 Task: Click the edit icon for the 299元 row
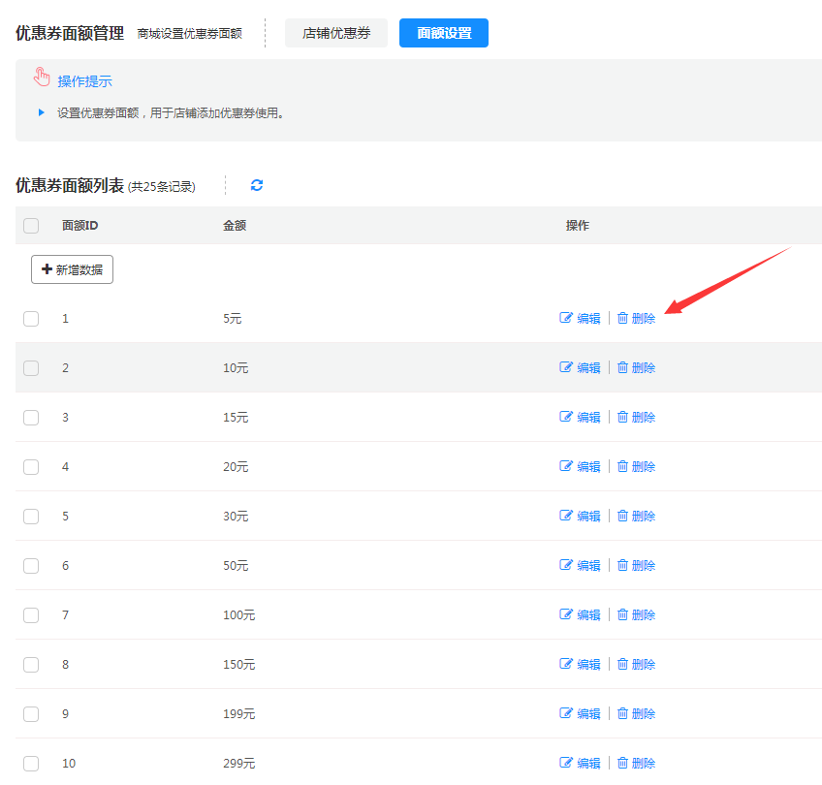tap(566, 763)
